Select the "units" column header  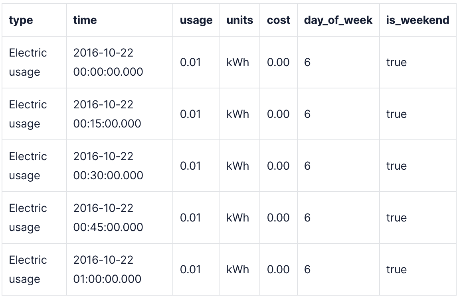(x=239, y=20)
